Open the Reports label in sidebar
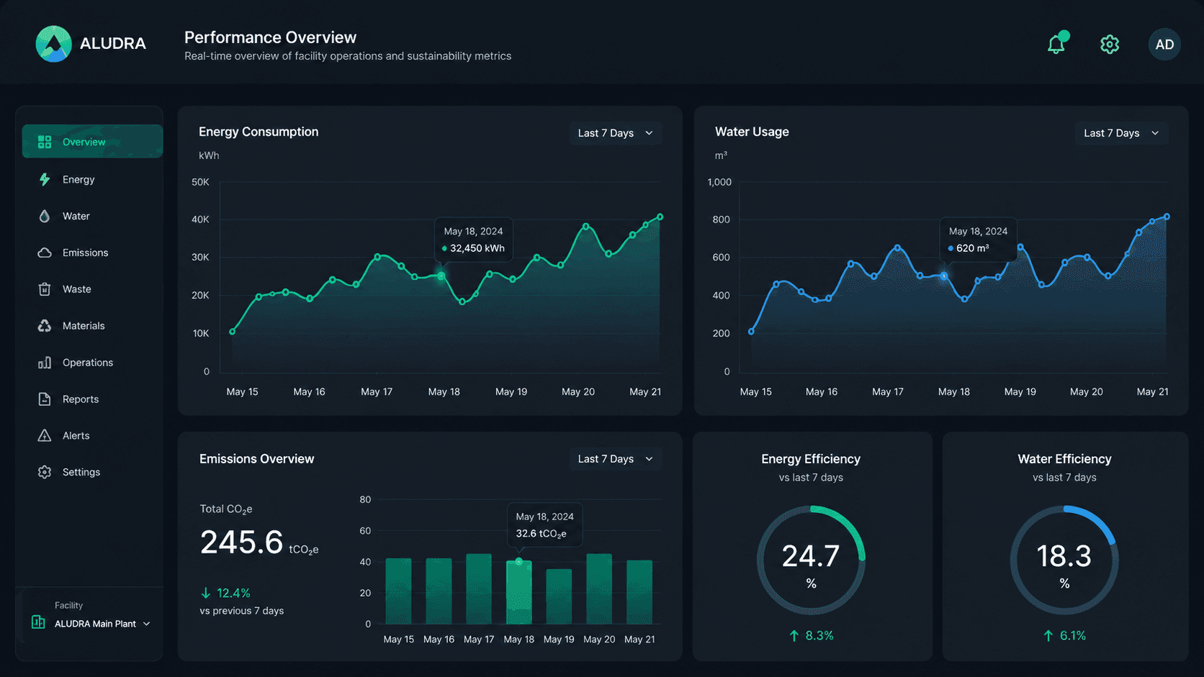This screenshot has width=1204, height=677. click(81, 399)
